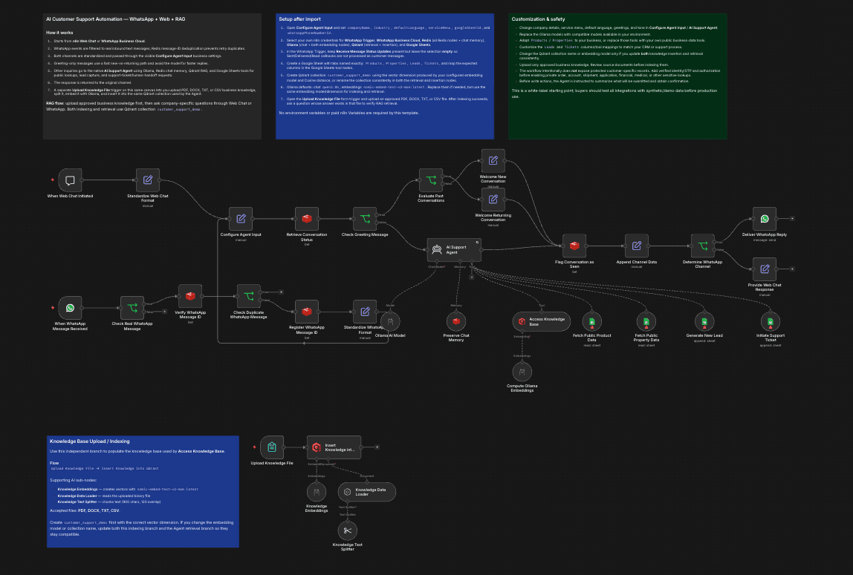
Task: Open the Provide Web Chat Response node
Action: pos(765,269)
